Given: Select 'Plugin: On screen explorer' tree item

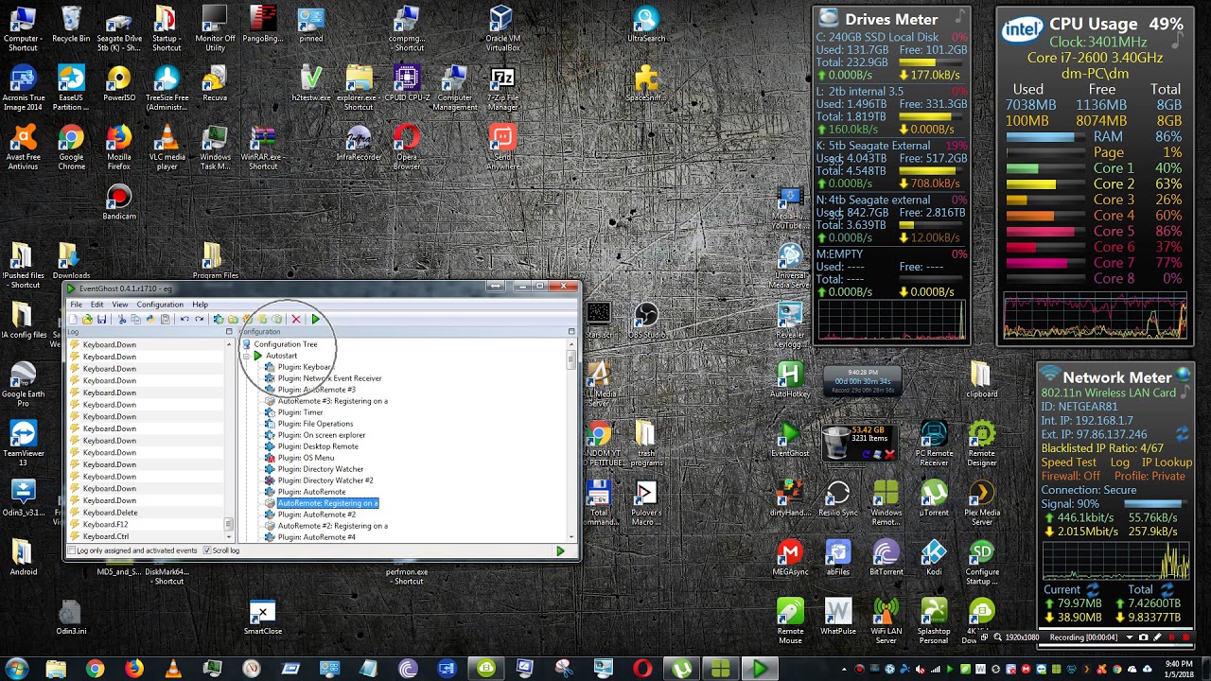Looking at the screenshot, I should (321, 435).
